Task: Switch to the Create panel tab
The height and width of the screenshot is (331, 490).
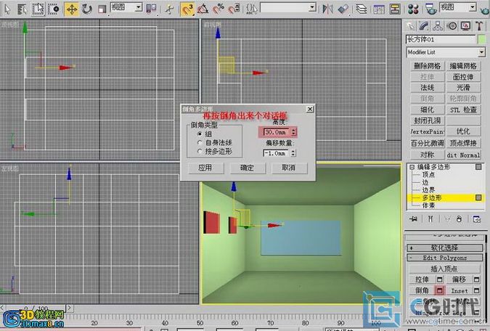Action: pyautogui.click(x=410, y=26)
